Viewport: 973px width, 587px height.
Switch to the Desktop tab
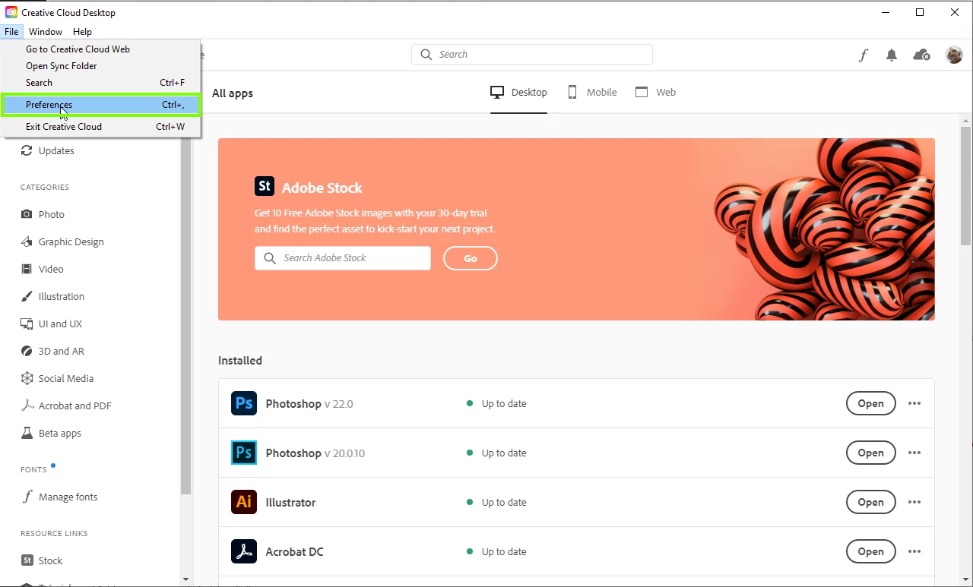(x=519, y=93)
